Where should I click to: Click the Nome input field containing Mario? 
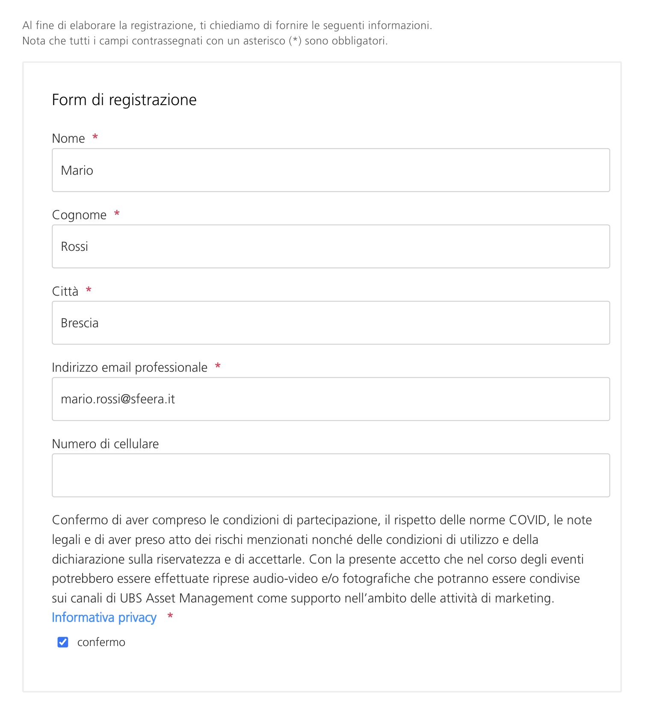tap(331, 170)
